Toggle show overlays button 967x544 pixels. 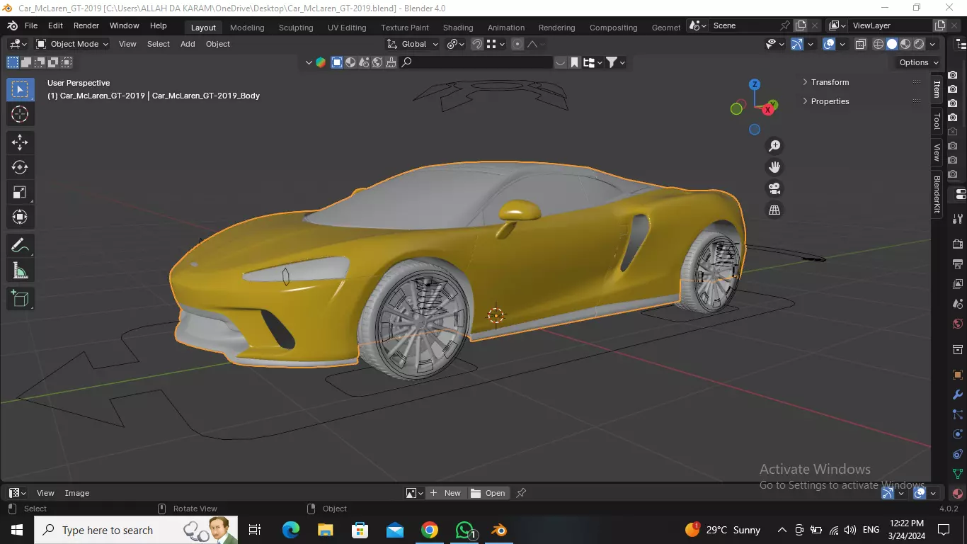tap(829, 44)
